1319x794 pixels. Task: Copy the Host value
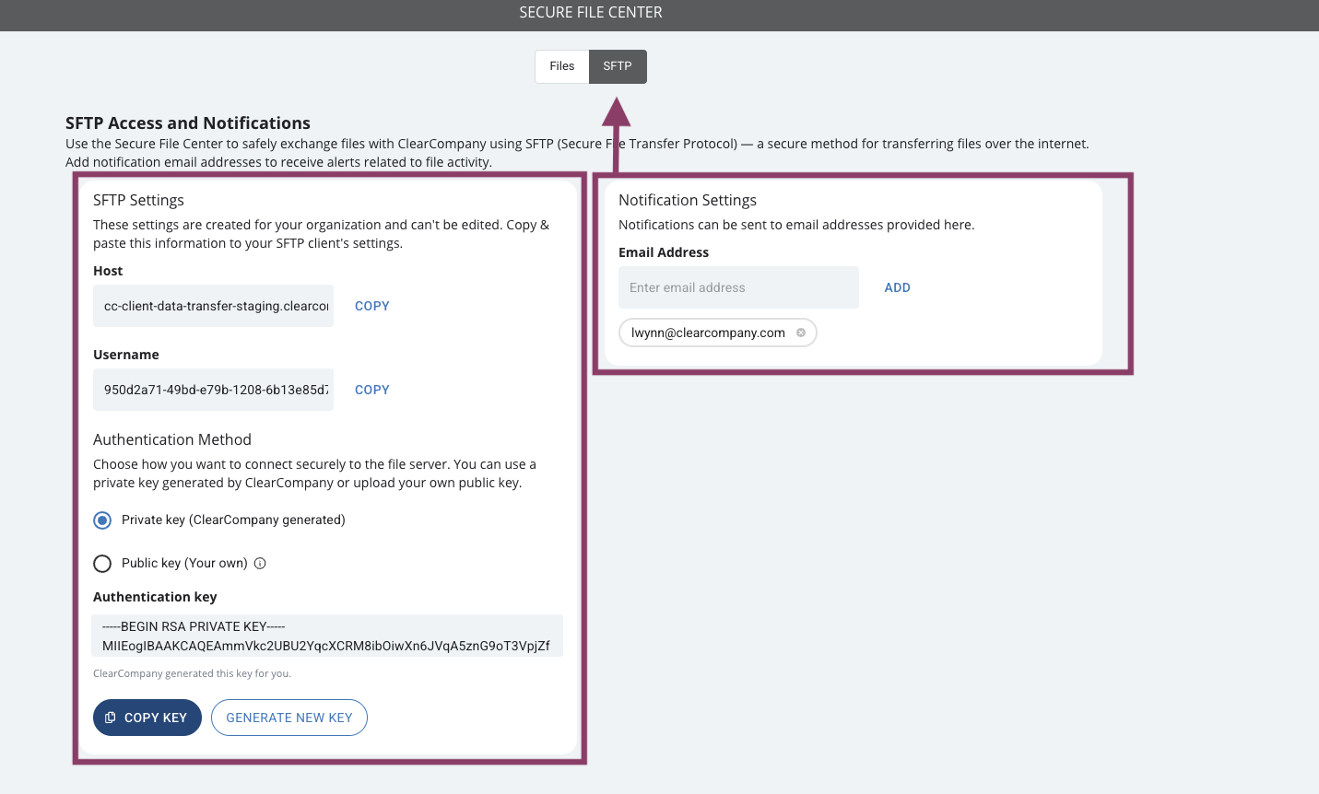click(372, 306)
